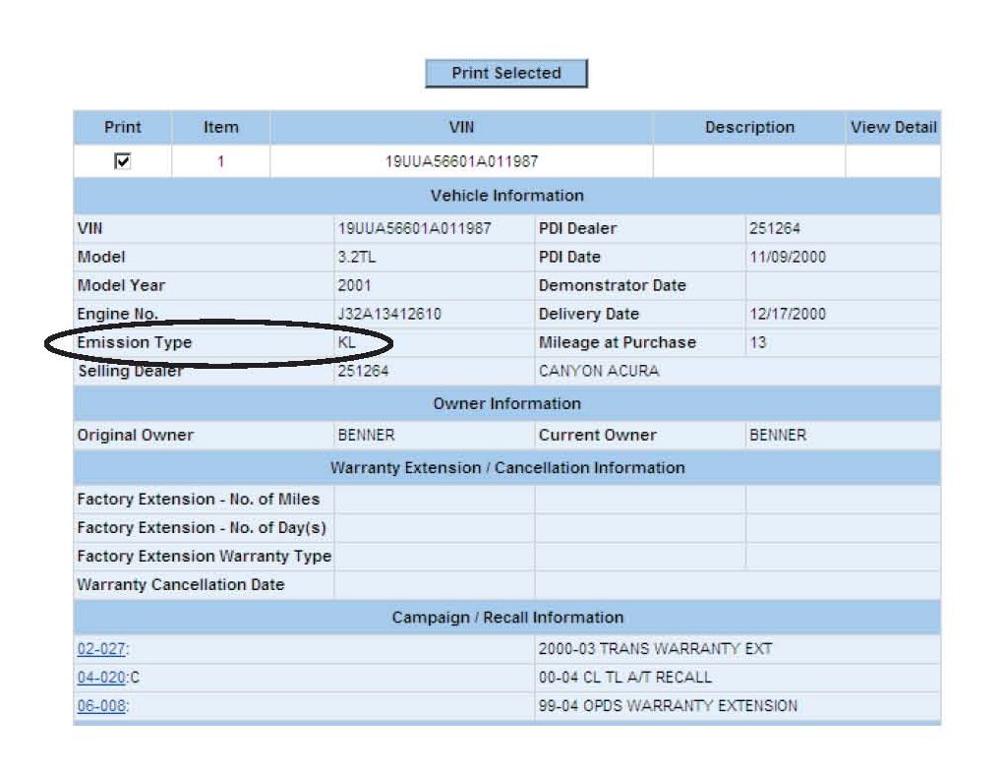Uncheck the print checkbox for item 1

coord(123,161)
